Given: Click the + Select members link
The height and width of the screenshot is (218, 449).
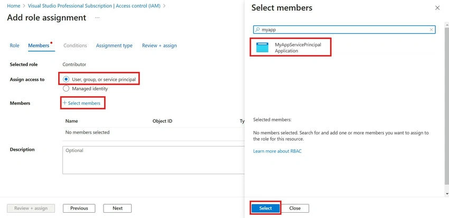Looking at the screenshot, I should [x=81, y=103].
